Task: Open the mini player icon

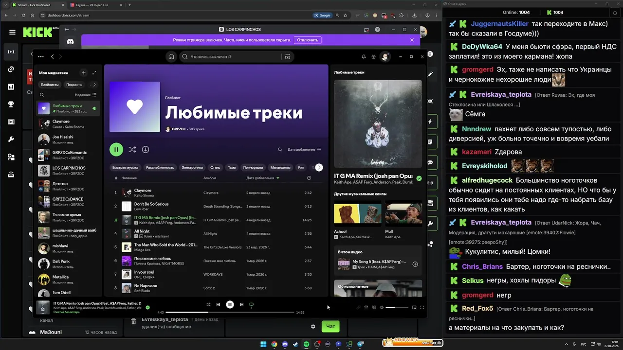Action: click(414, 307)
